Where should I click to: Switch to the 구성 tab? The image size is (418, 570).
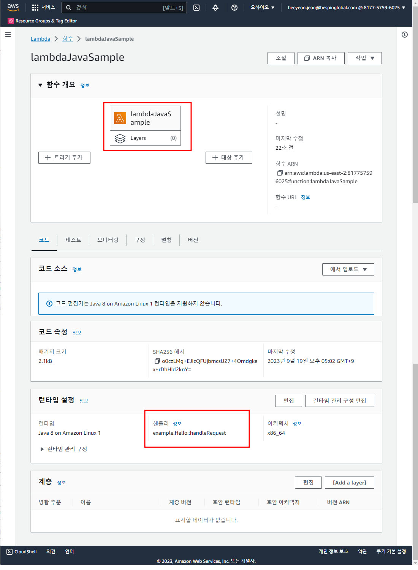coord(140,240)
